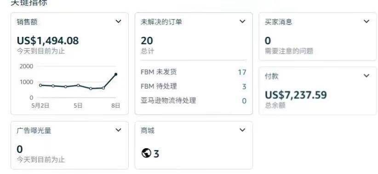Expand the 买家消息 card chevron
This screenshot has width=378, height=174.
coord(367,22)
